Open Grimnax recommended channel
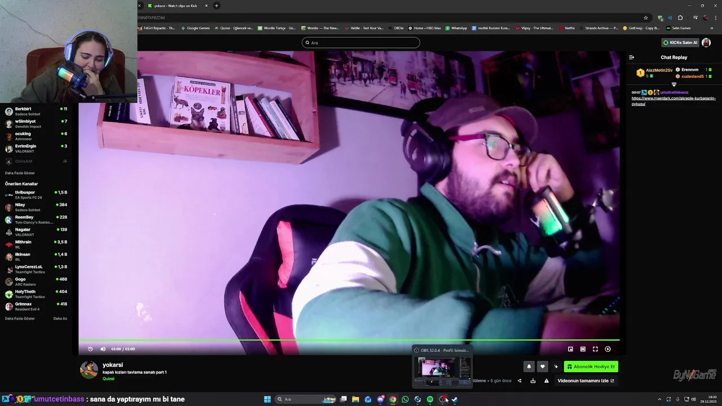 (x=36, y=306)
